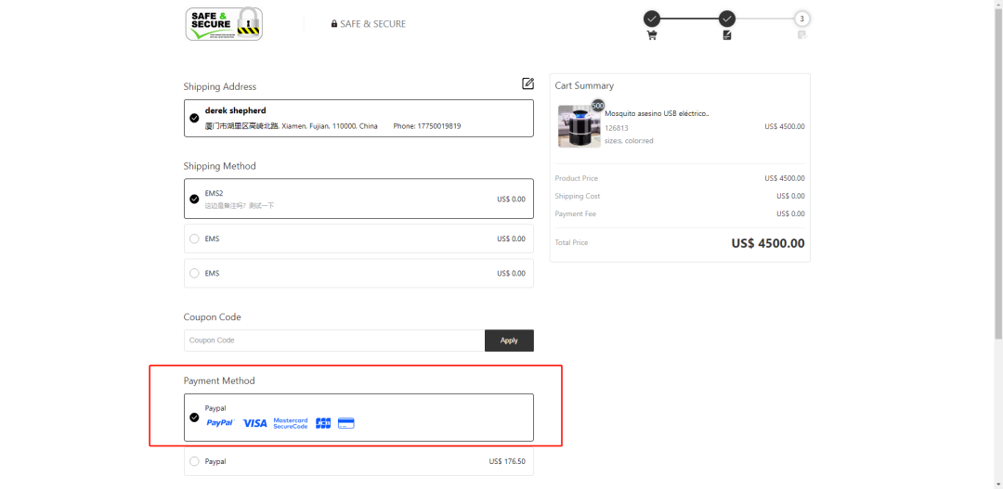Screen dimensions: 1003x489
Task: Click the SAFE & SECURE header text
Action: point(373,23)
